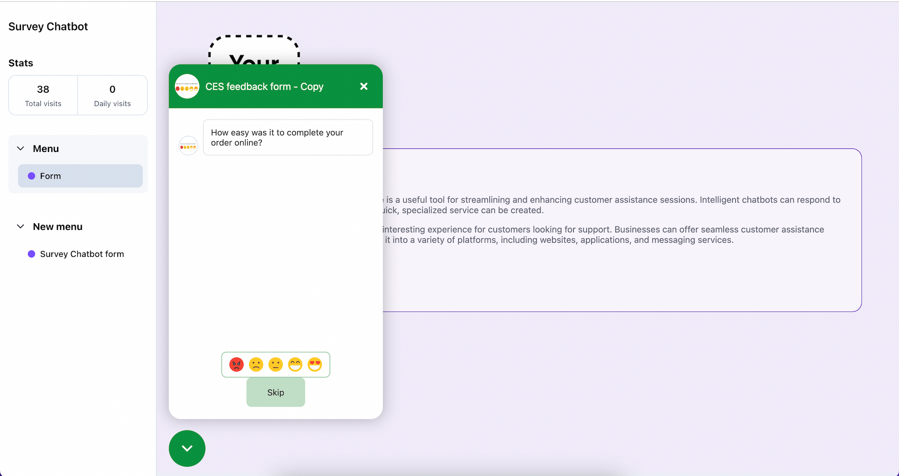This screenshot has height=476, width=899.
Task: Click the close X button on feedback form
Action: 363,86
